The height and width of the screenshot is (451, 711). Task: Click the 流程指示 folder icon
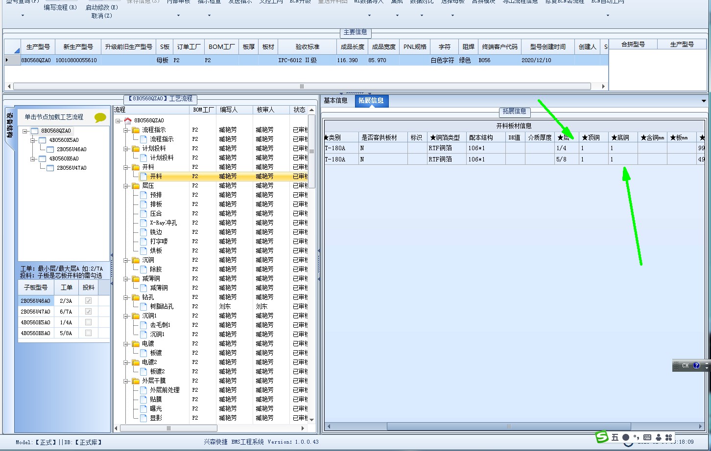pyautogui.click(x=136, y=130)
